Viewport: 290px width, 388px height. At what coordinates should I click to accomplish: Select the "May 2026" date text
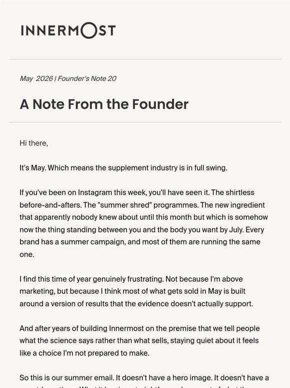pyautogui.click(x=36, y=78)
